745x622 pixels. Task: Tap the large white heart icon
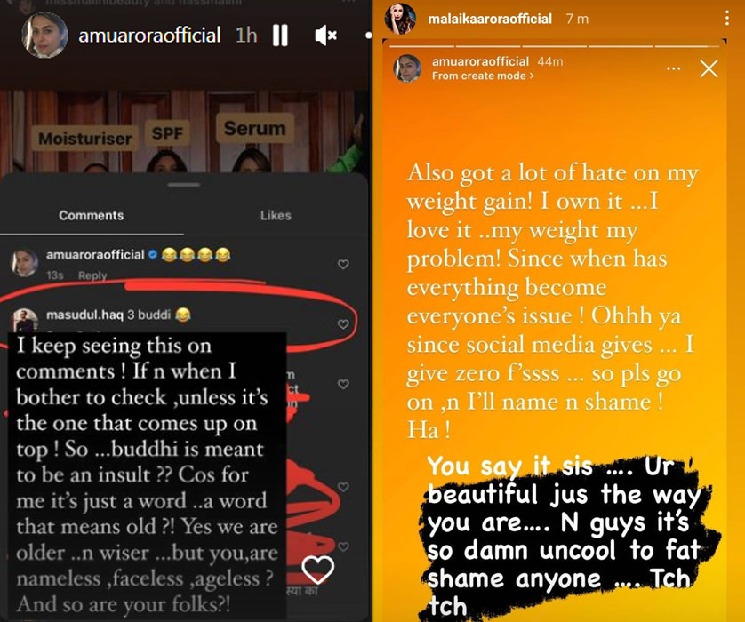pos(318,570)
